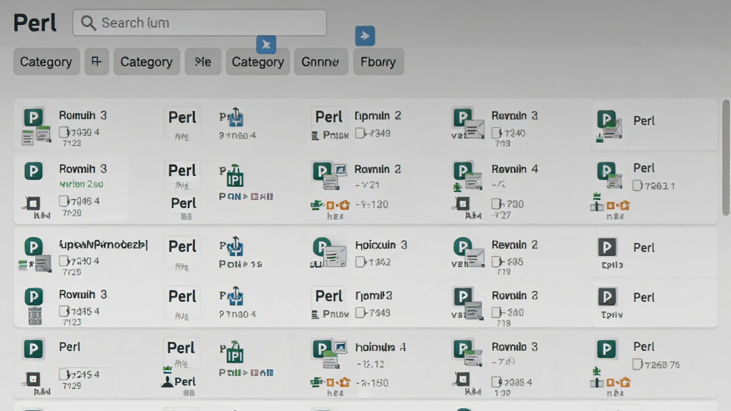The height and width of the screenshot is (411, 731).
Task: Click the orange house icon beside -9:130
Action: tap(344, 205)
